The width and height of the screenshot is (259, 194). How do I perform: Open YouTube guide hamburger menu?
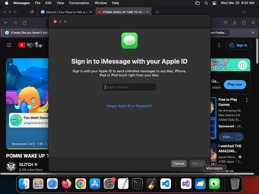(9, 45)
